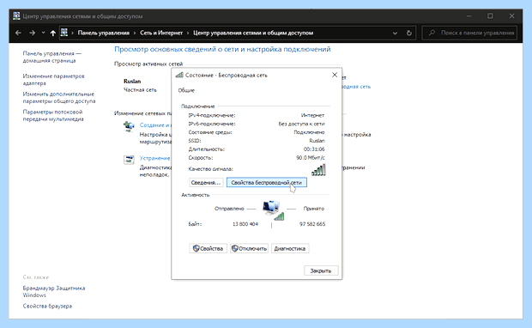This screenshot has width=532, height=328.
Task: Refresh the Control Panel page
Action: pos(409,33)
